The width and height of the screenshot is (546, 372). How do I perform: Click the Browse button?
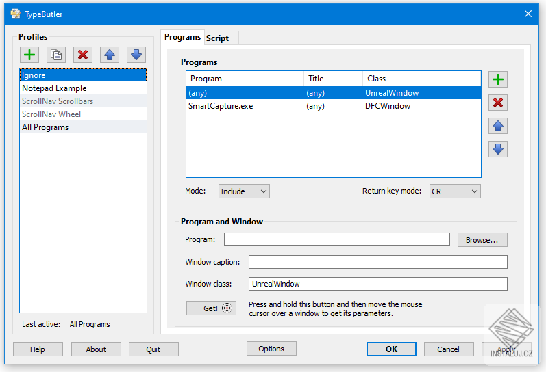click(x=482, y=240)
